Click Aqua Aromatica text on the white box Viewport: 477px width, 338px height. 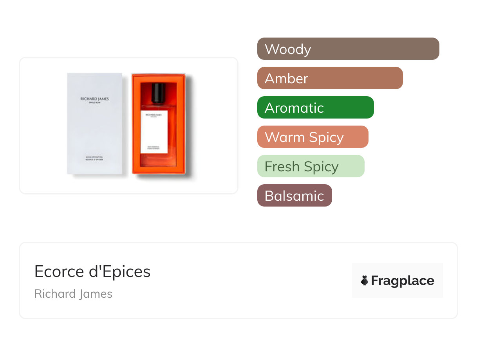tap(94, 157)
